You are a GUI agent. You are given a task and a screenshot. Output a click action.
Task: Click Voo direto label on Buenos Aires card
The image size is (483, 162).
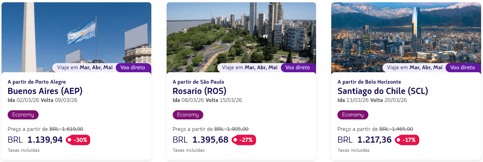(133, 68)
